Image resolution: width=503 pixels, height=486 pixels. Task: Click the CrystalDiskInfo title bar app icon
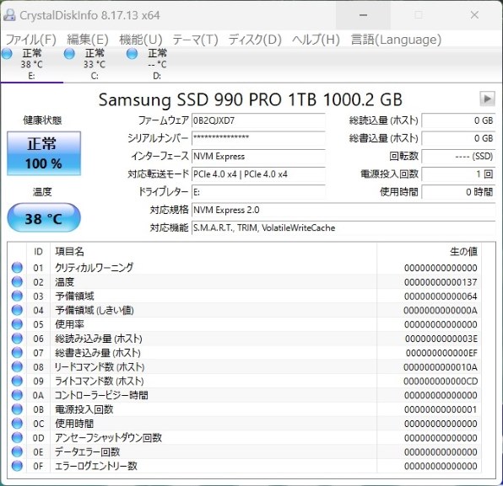tap(9, 15)
